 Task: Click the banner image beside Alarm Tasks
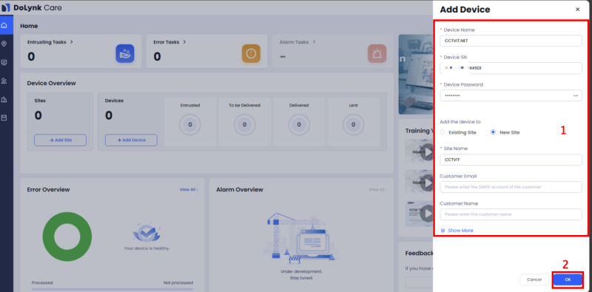tap(416, 75)
